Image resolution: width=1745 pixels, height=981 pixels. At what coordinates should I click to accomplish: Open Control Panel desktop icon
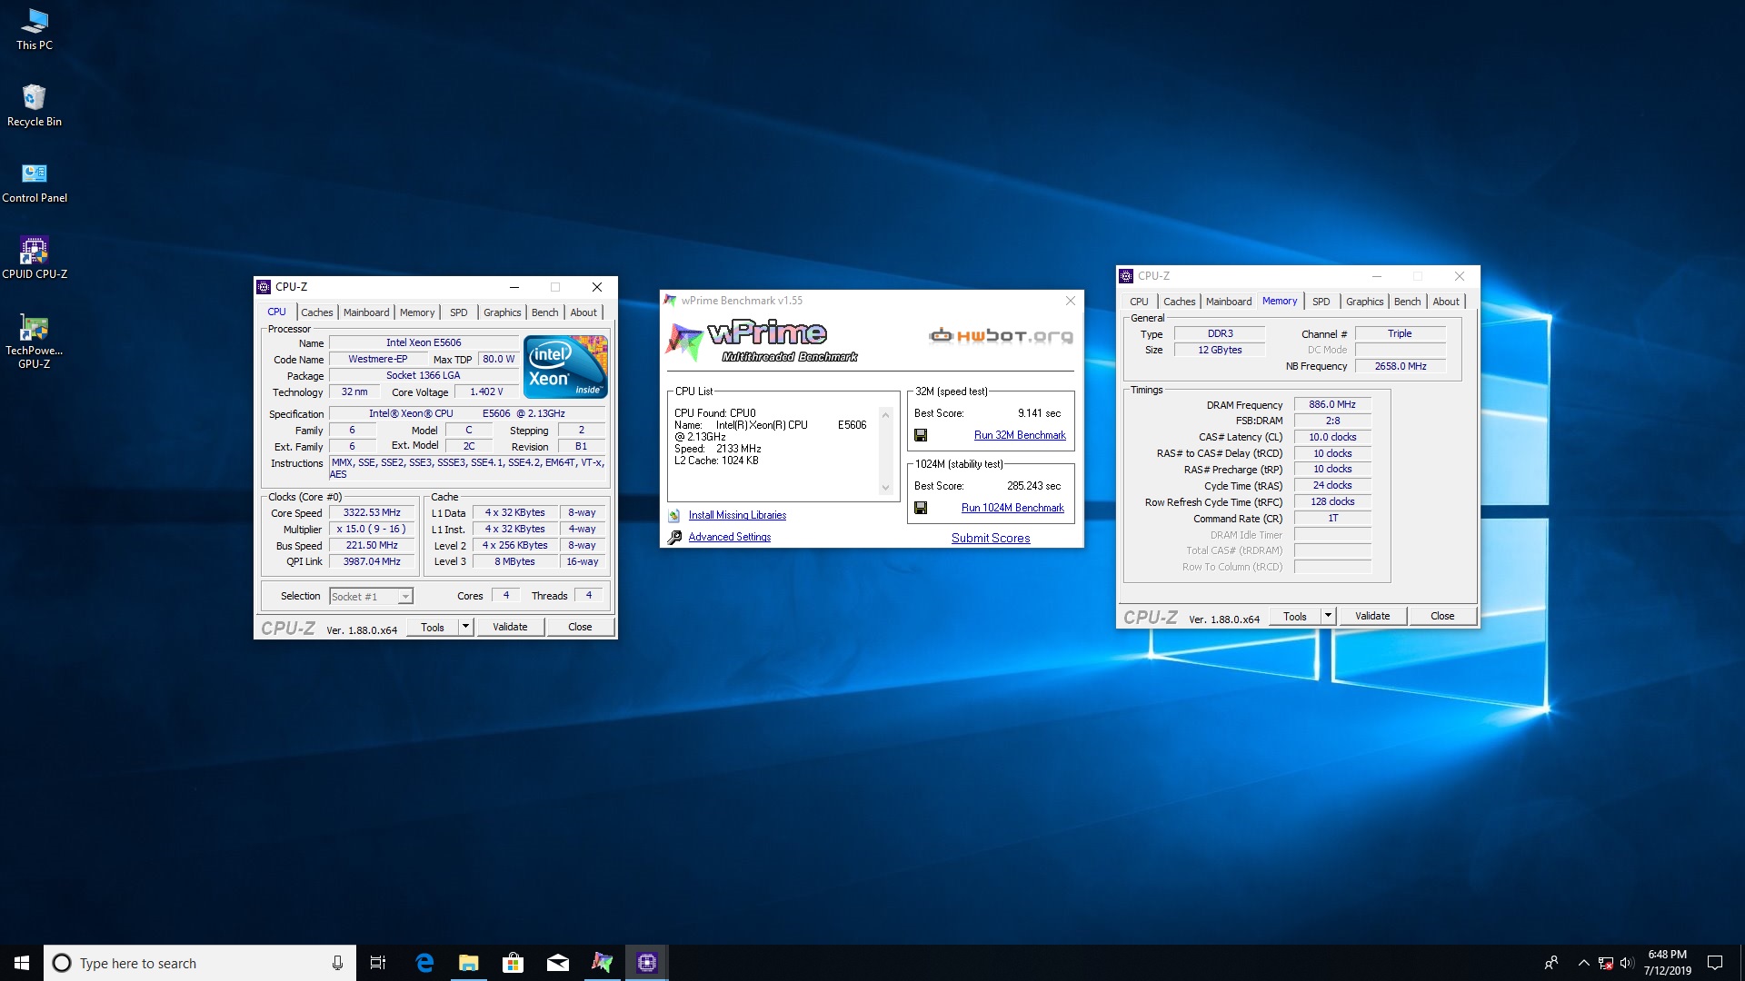pyautogui.click(x=35, y=182)
